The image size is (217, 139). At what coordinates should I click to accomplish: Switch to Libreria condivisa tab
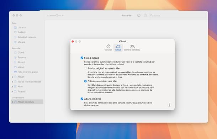(132, 48)
